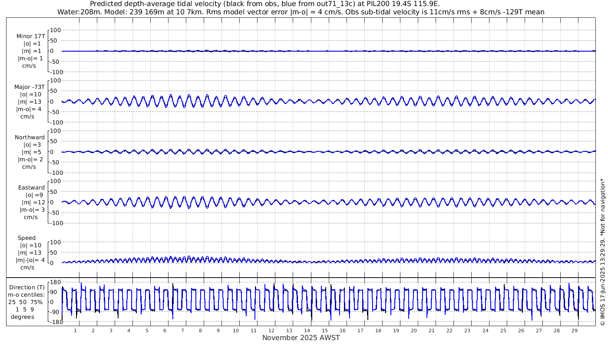
Task: Select the subtitle line starting "Water:208m. Model:"
Action: (301, 12)
